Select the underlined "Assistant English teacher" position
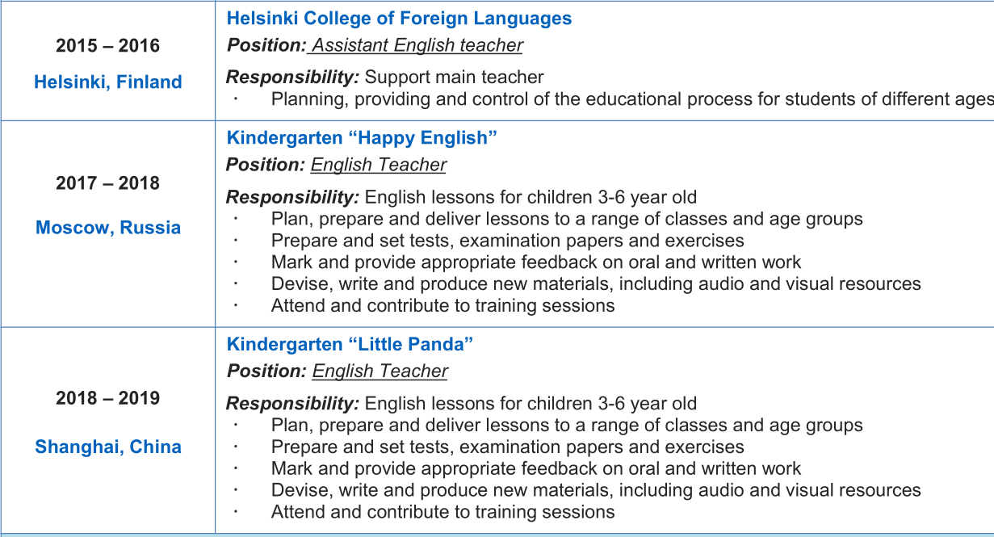994x537 pixels. 417,45
